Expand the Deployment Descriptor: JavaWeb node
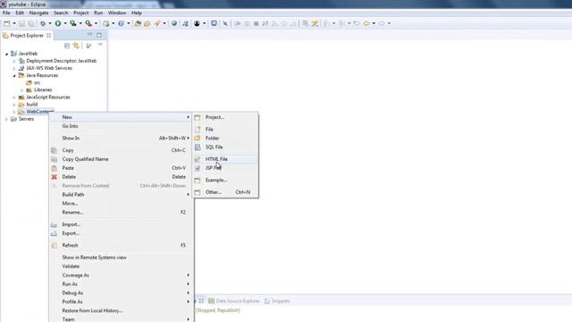 14,61
